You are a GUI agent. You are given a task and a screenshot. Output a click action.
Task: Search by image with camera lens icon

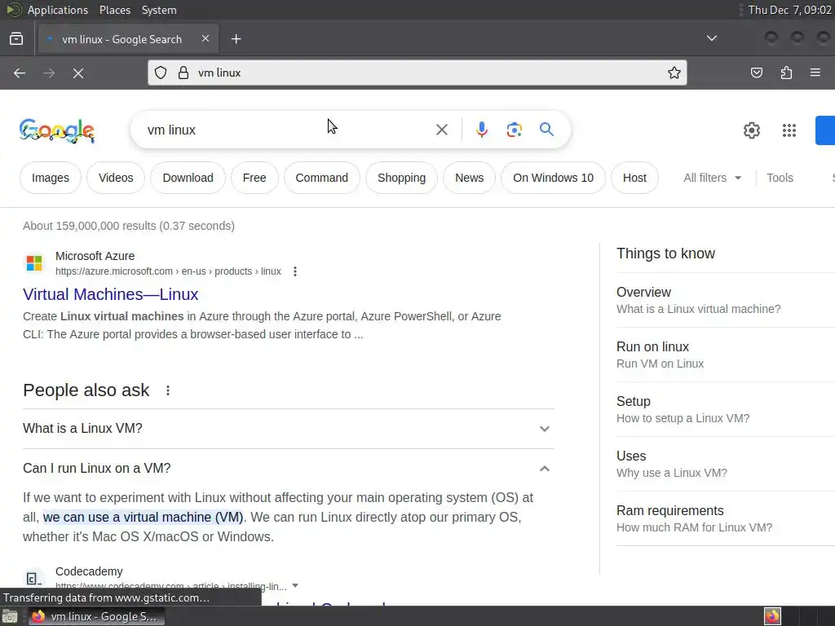514,130
